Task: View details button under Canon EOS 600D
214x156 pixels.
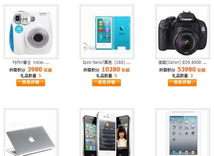Action: 182,83
